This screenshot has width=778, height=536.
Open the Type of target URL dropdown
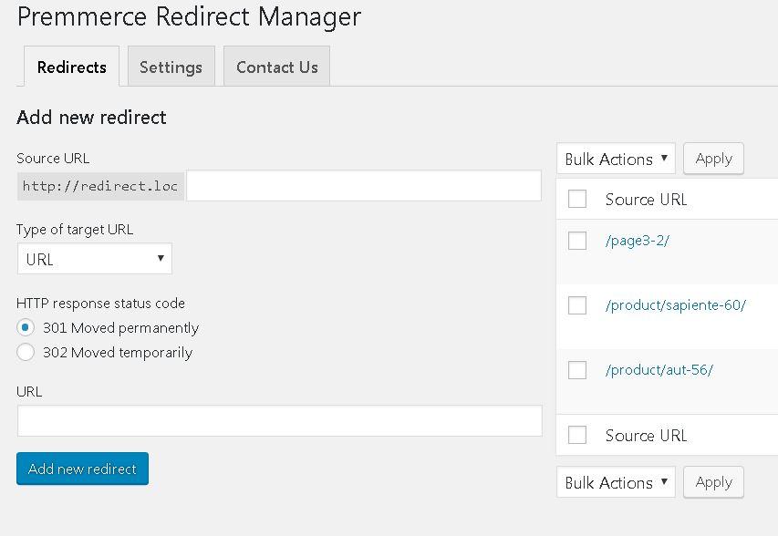coord(94,259)
